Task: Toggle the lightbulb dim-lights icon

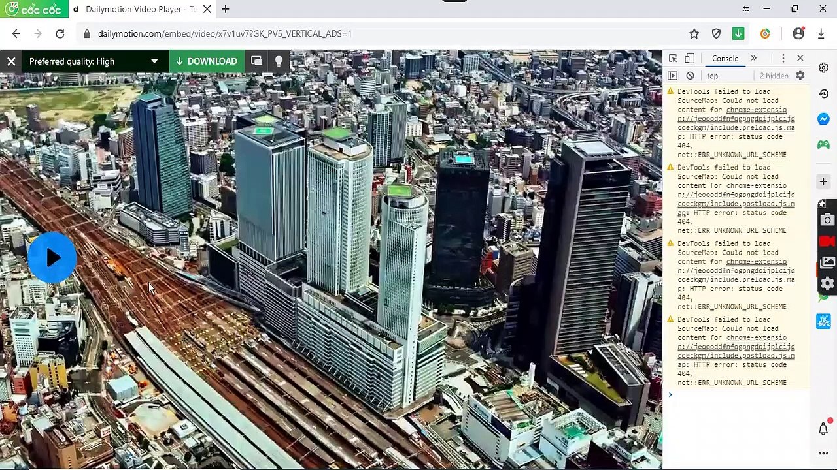Action: 279,61
